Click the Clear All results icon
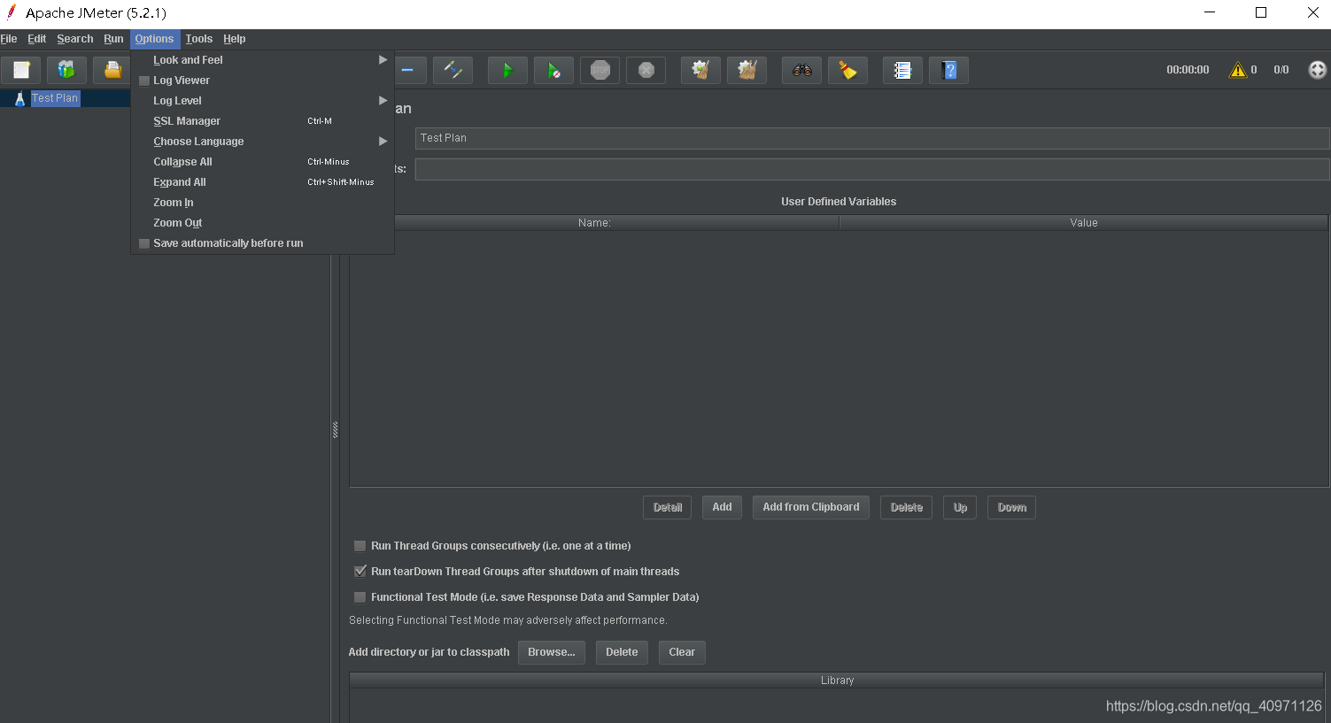The image size is (1331, 723). click(747, 70)
